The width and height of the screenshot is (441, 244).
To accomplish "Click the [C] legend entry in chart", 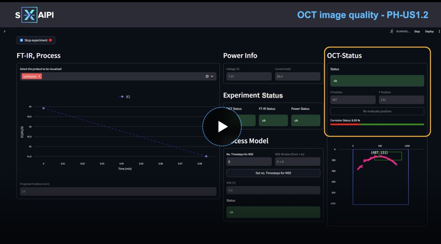I will 125,97.
